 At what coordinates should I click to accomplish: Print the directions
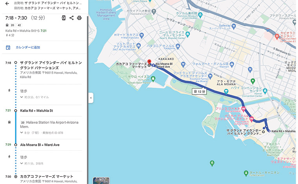79,18
